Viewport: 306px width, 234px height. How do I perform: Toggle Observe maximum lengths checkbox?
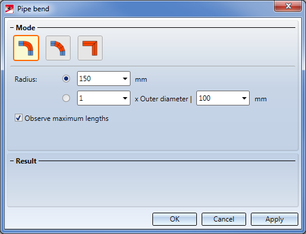(x=18, y=118)
